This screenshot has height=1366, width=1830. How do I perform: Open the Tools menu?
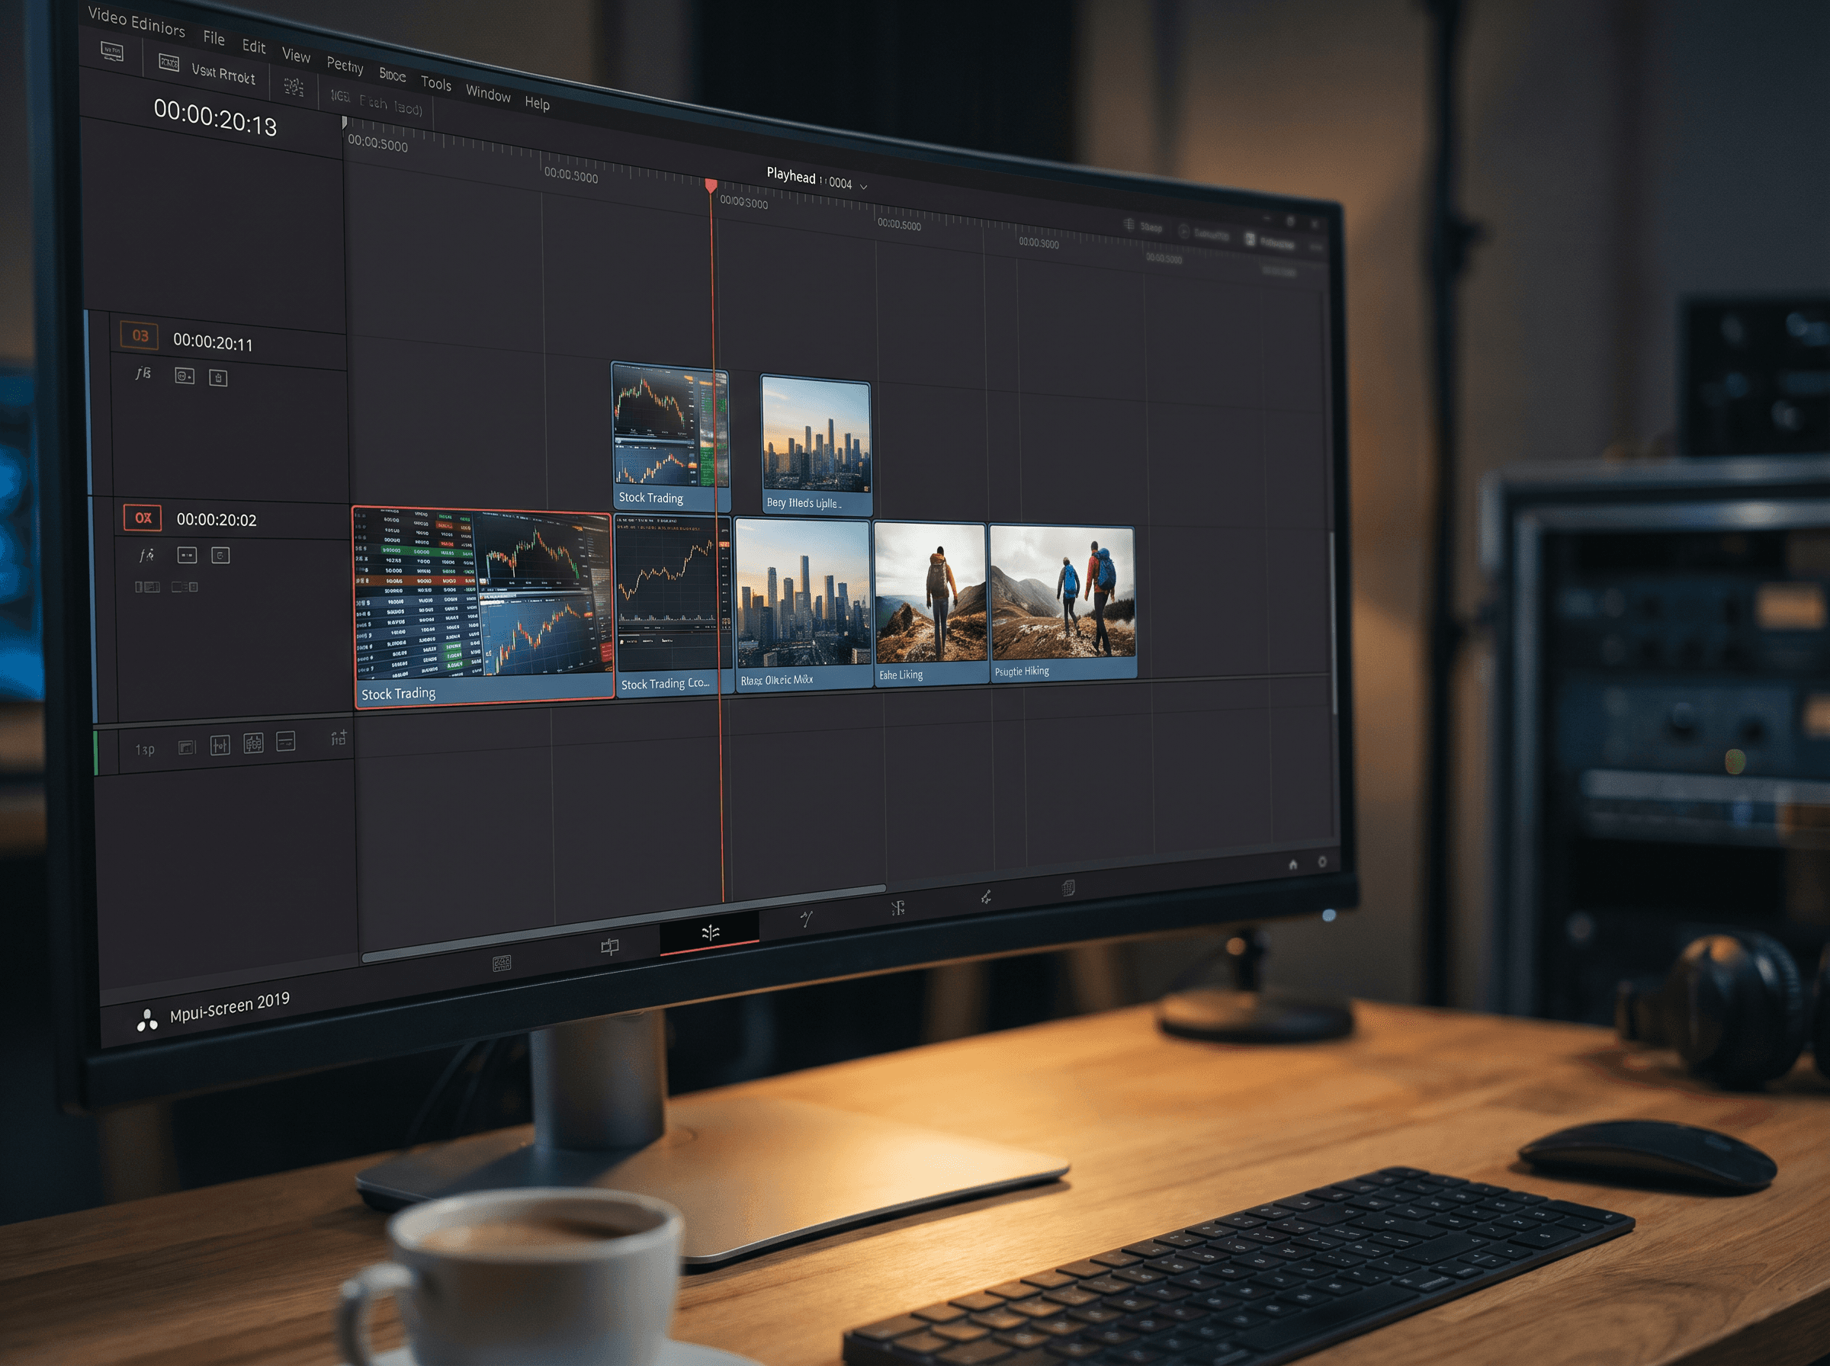[x=436, y=82]
